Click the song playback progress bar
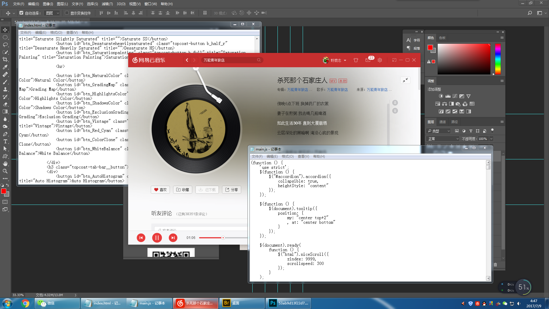The height and width of the screenshot is (309, 549). (x=223, y=238)
